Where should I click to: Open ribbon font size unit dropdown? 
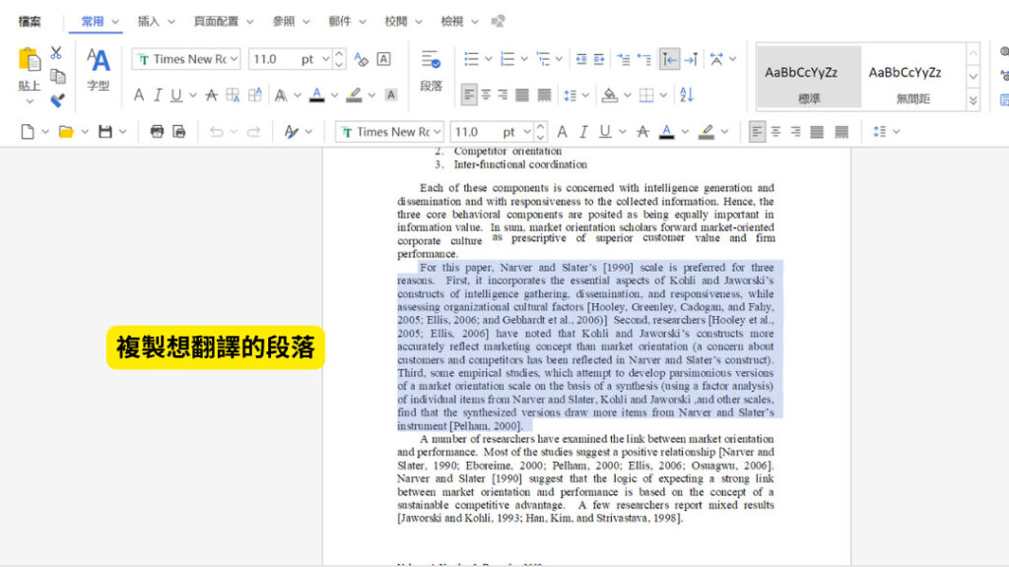tap(325, 59)
